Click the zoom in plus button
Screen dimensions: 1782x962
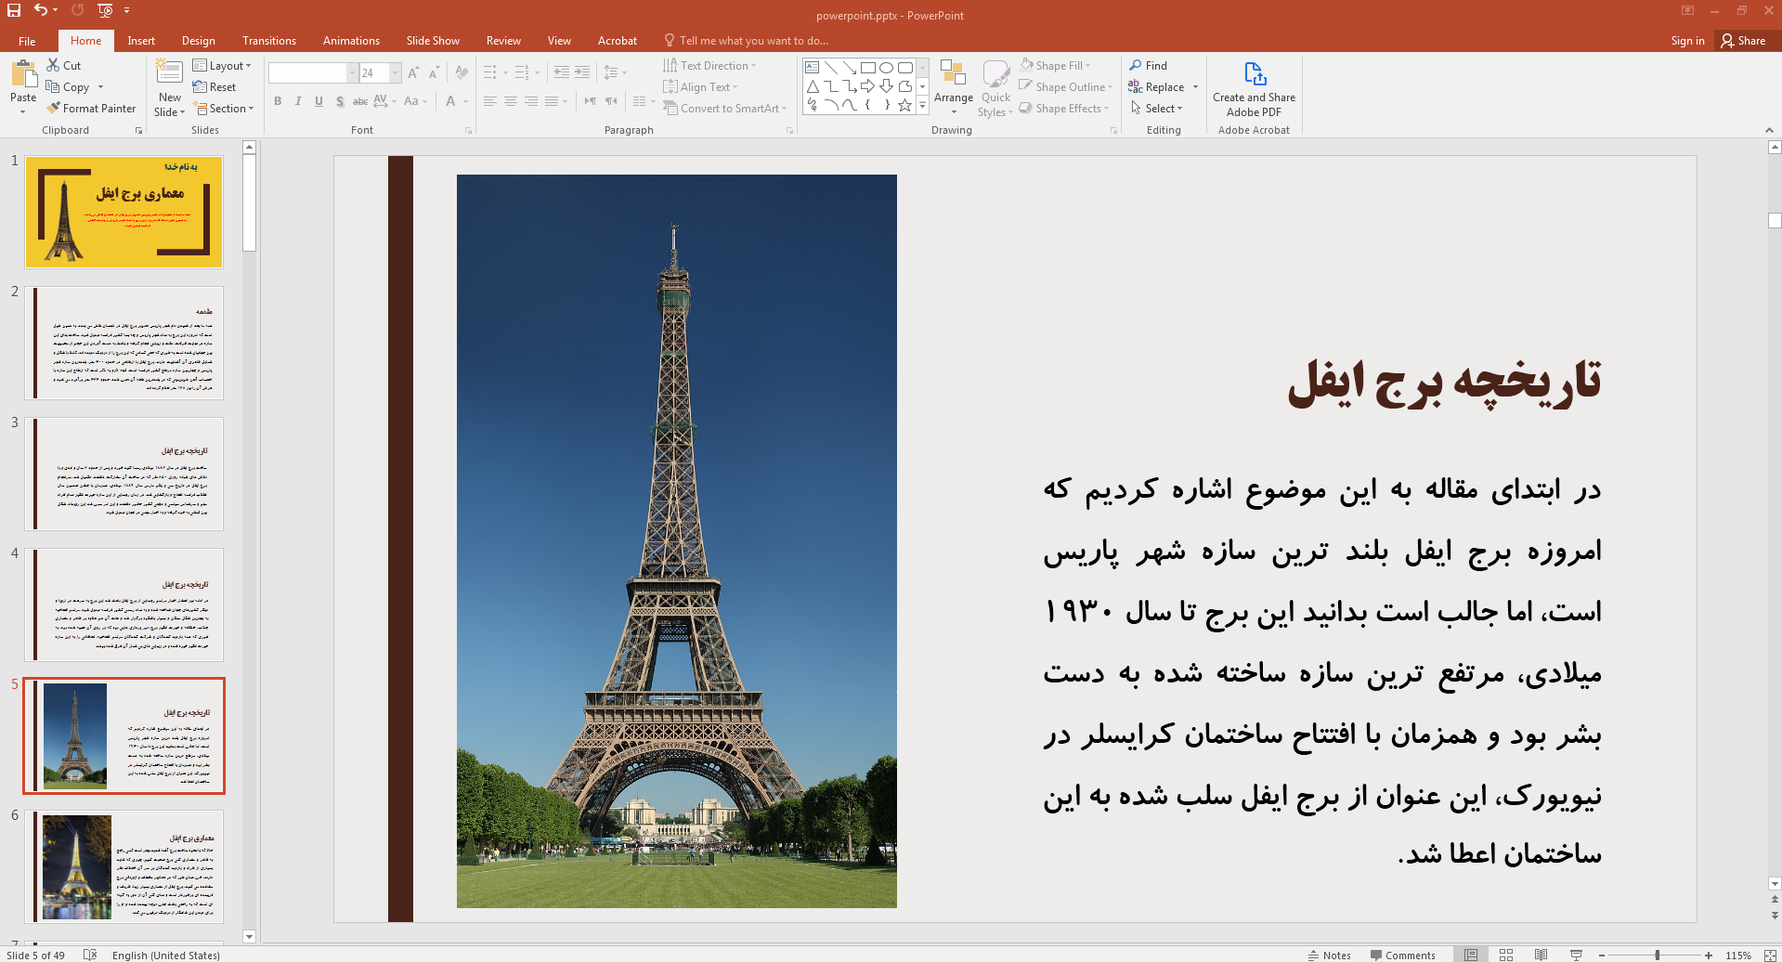coord(1708,955)
